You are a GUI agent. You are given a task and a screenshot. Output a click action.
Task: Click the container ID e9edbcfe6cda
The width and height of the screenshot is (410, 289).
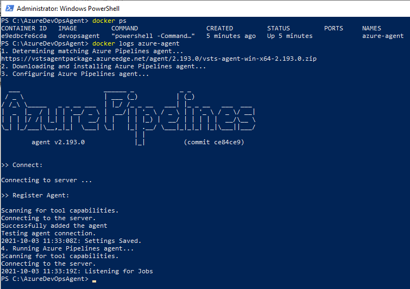point(24,36)
